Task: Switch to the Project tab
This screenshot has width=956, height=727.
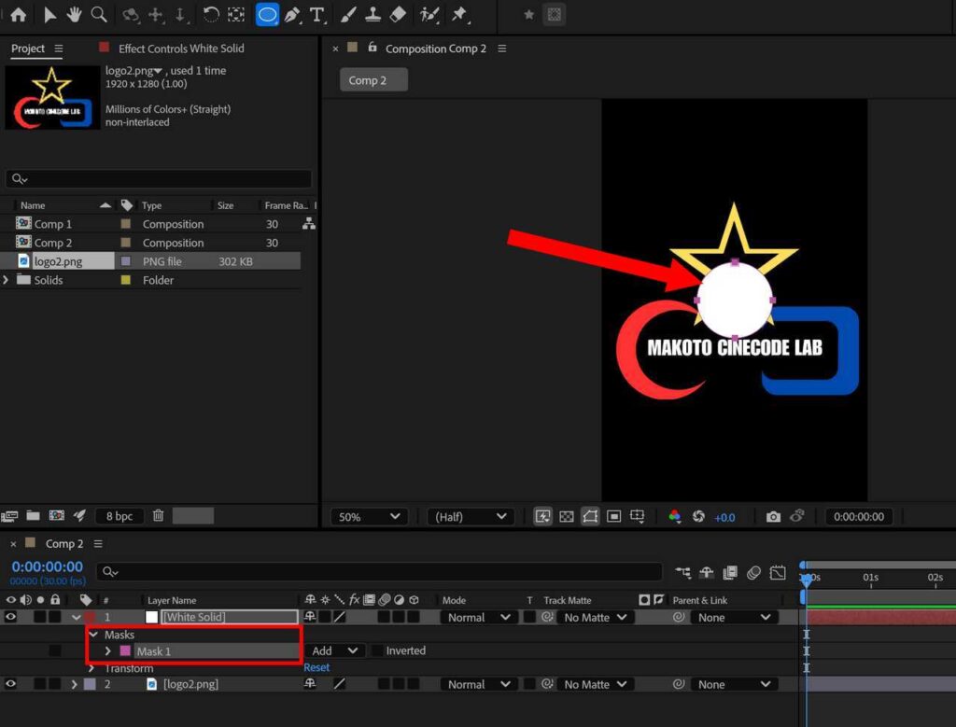Action: [28, 49]
